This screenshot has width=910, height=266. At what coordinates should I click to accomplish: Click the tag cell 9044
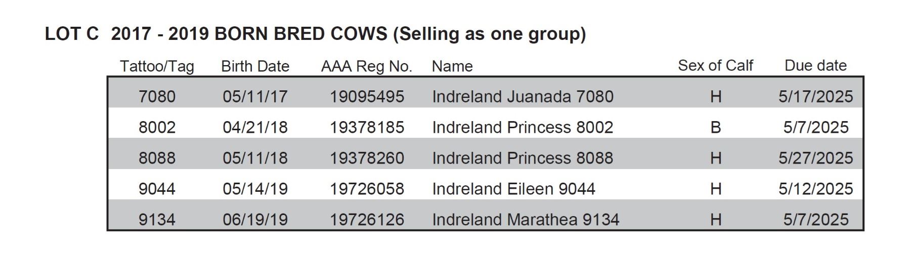pos(157,189)
